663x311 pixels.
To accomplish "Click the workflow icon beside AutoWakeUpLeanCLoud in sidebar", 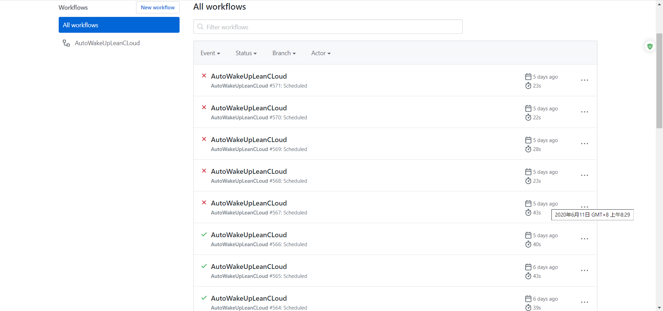I will pos(66,43).
